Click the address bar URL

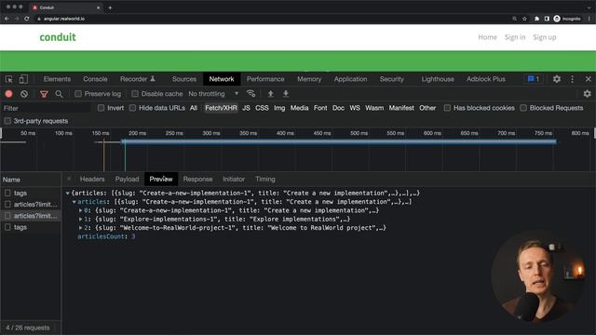pos(64,19)
